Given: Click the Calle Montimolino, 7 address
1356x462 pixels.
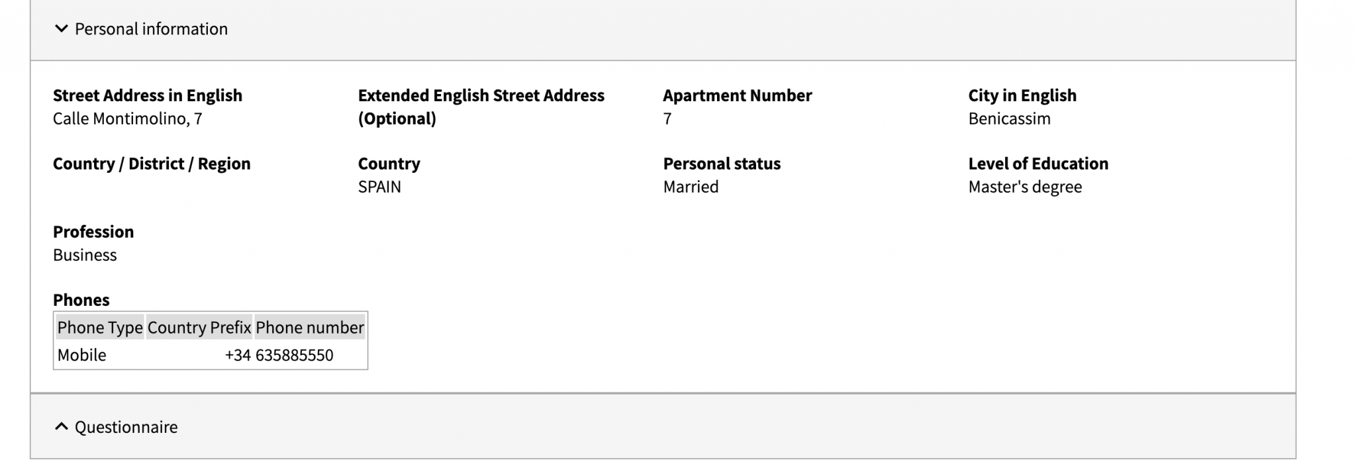Looking at the screenshot, I should click(x=128, y=119).
